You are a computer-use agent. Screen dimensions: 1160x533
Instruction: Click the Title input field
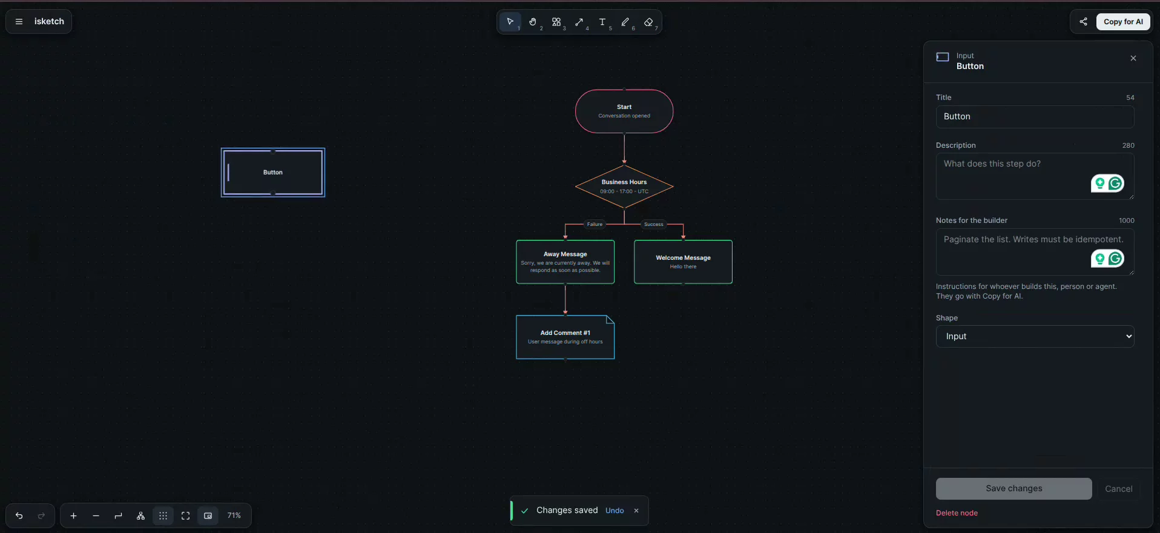(1035, 117)
